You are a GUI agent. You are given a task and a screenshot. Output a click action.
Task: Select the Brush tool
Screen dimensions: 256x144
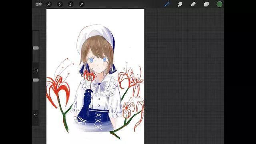pyautogui.click(x=167, y=4)
